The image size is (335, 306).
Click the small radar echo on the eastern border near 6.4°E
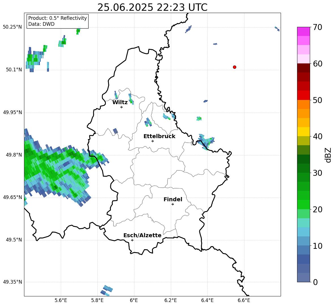pyautogui.click(x=206, y=142)
